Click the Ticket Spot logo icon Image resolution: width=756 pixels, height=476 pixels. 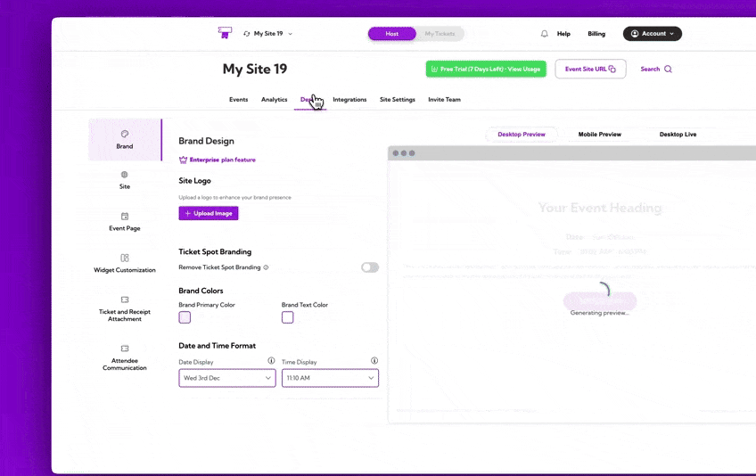pos(225,33)
